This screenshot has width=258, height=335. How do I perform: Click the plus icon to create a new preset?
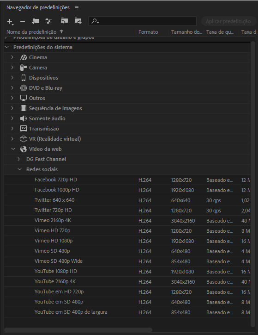point(10,21)
